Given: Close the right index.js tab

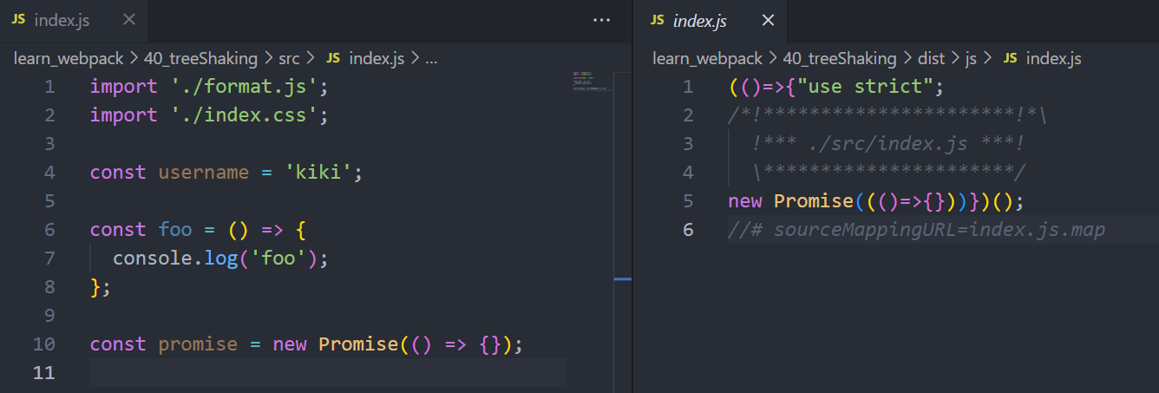Looking at the screenshot, I should (x=768, y=21).
